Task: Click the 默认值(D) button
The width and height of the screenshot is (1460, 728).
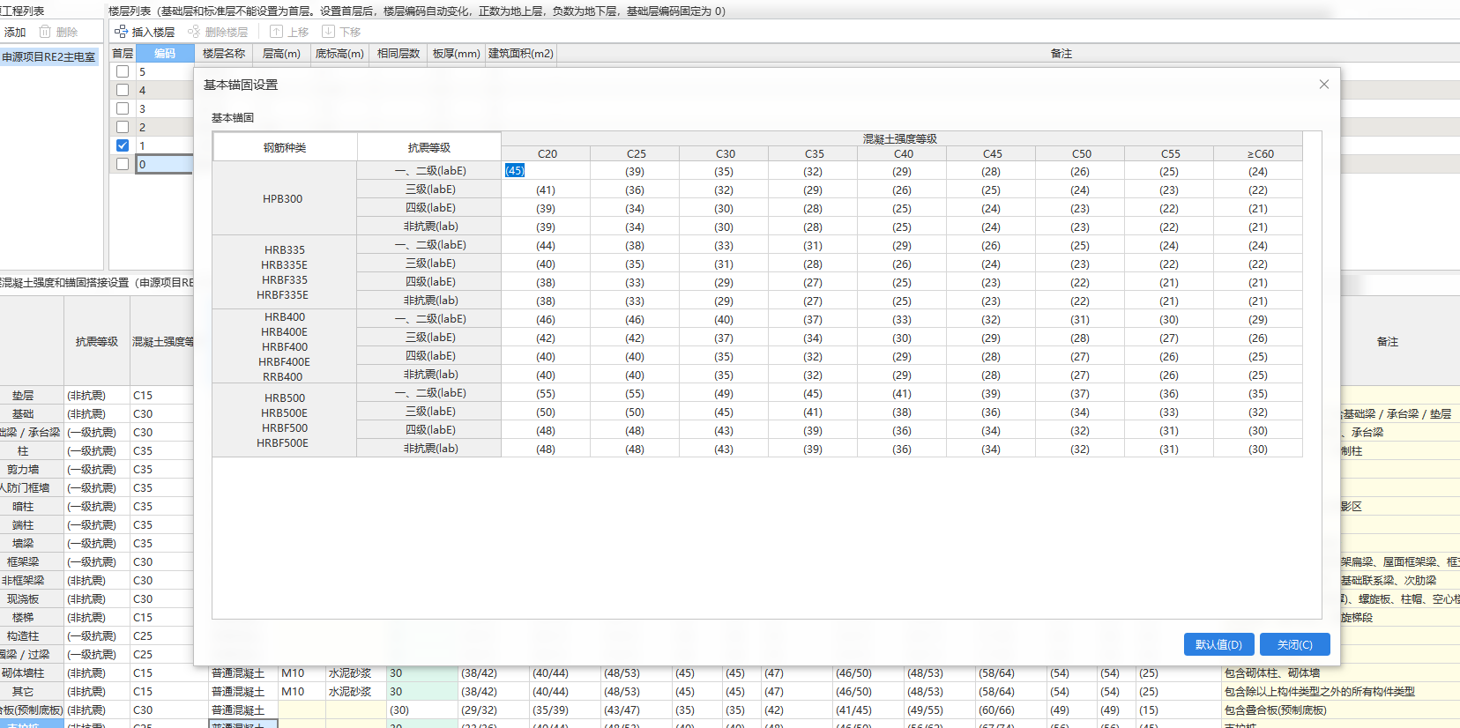Action: coord(1218,644)
